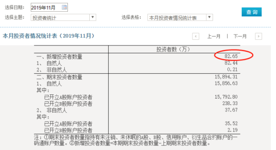
Task: Focus the 2019年11月 date input field
Action: click(49, 7)
